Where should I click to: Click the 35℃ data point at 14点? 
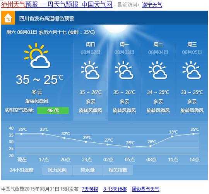(x=194, y=133)
